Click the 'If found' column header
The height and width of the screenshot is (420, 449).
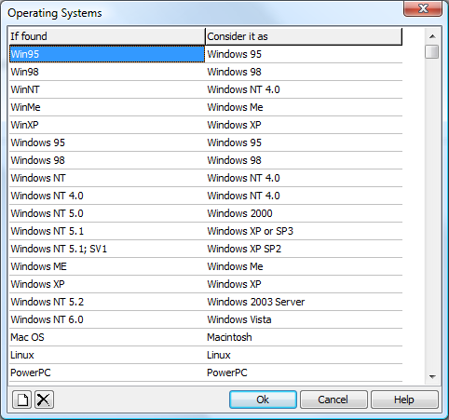tap(107, 36)
